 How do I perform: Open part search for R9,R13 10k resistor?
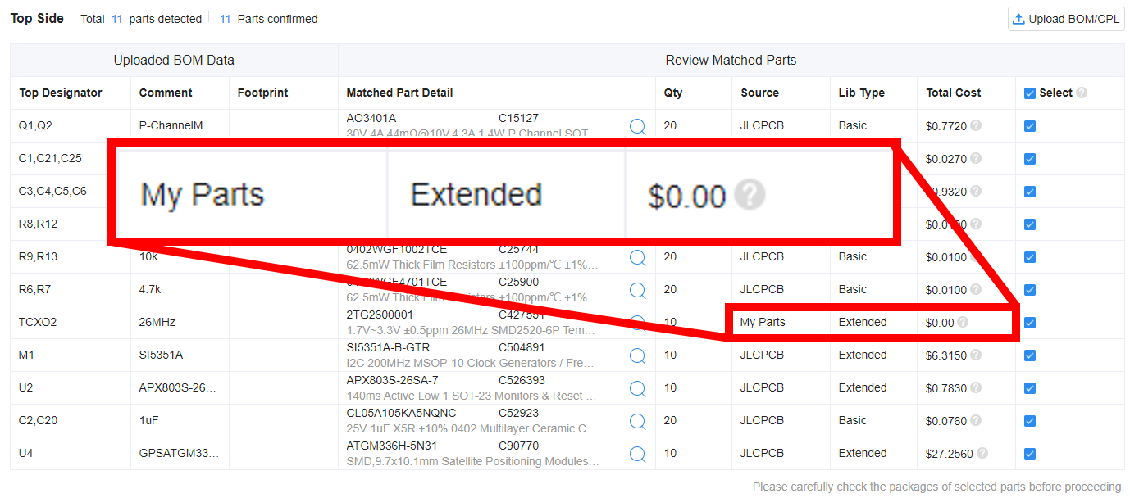point(637,257)
